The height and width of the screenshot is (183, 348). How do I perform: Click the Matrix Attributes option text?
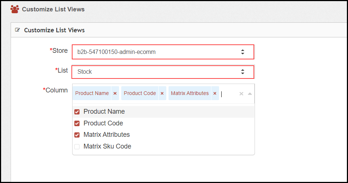click(x=107, y=135)
